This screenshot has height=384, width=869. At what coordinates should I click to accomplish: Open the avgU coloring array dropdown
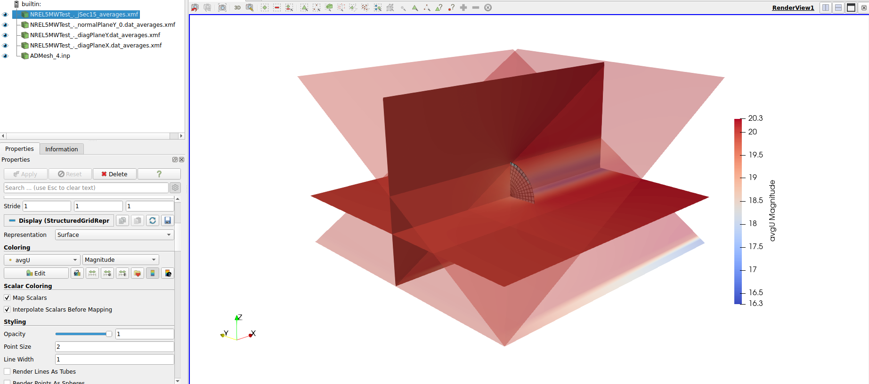(42, 260)
